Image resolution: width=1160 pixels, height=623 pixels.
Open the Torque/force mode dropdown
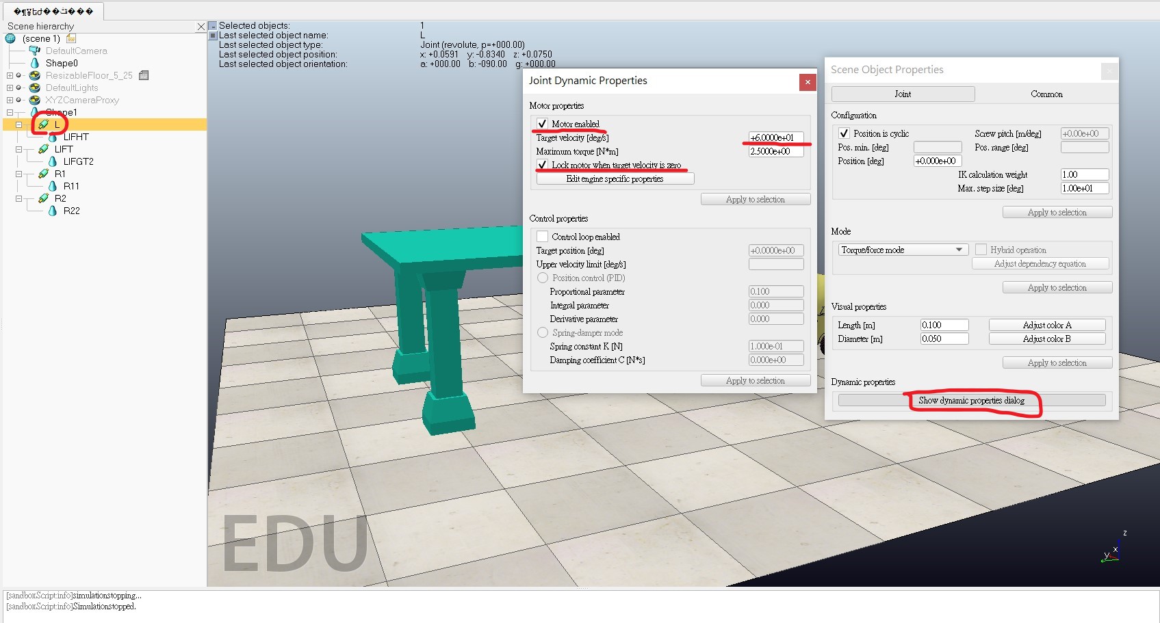[903, 250]
